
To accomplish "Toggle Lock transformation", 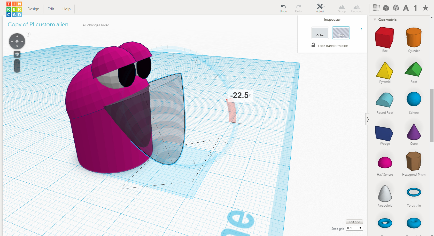I will tap(330, 45).
